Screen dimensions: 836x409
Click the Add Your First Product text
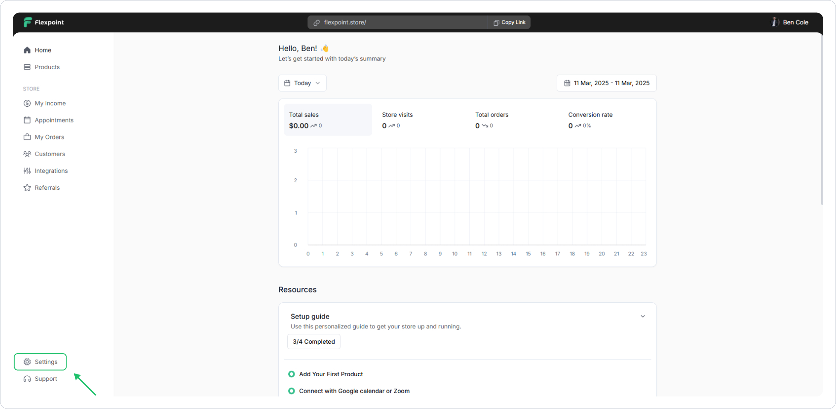pos(331,374)
